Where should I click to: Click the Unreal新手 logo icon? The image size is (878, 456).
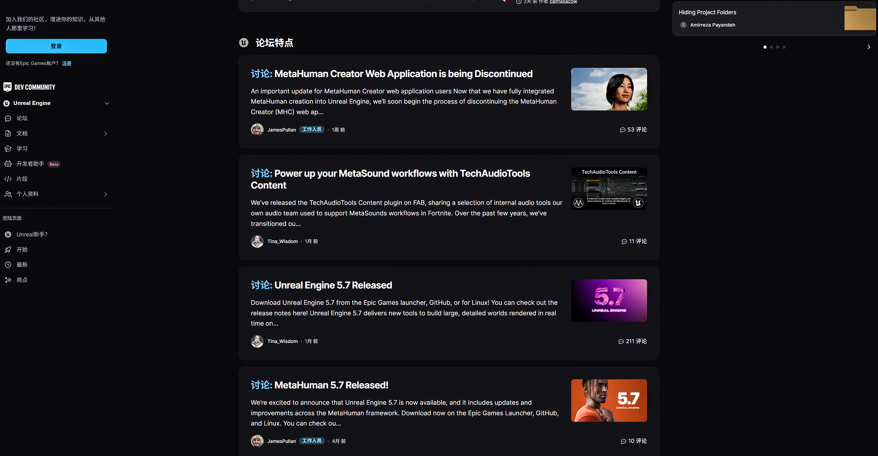coord(8,235)
